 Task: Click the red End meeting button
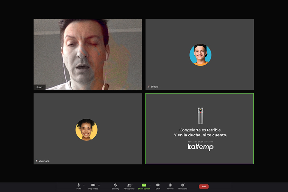204,186
